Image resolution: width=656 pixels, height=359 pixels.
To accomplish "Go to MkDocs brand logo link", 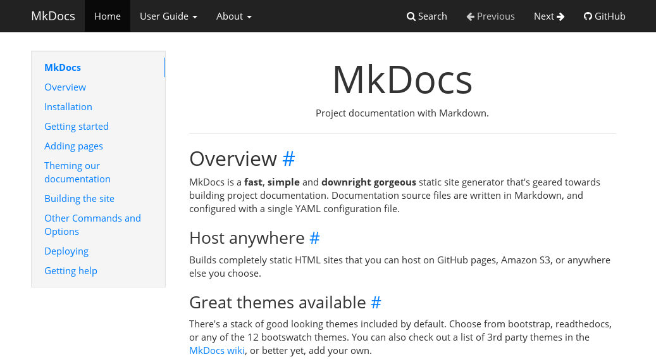I will [53, 16].
